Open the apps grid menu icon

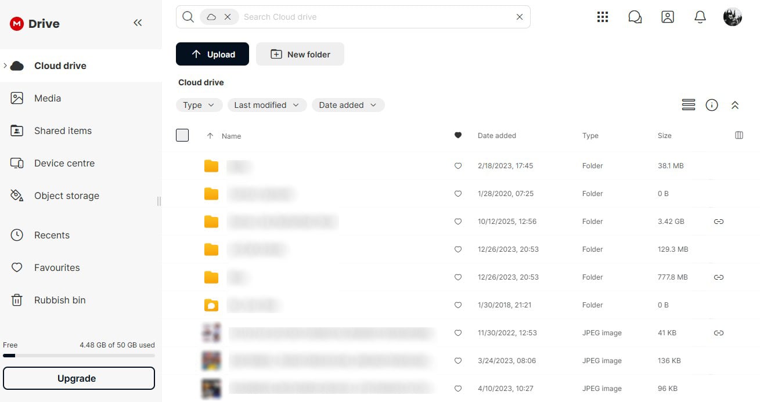click(603, 17)
